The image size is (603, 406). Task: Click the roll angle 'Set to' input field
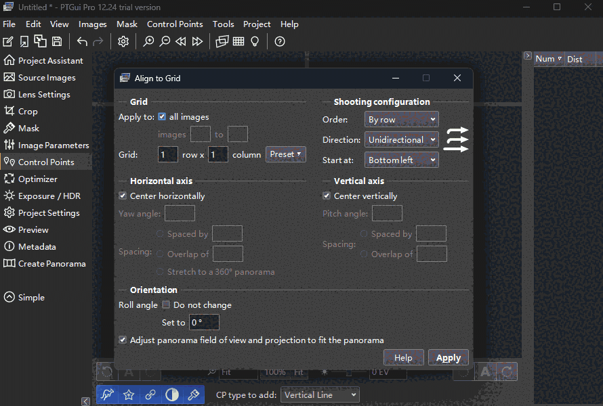(204, 323)
